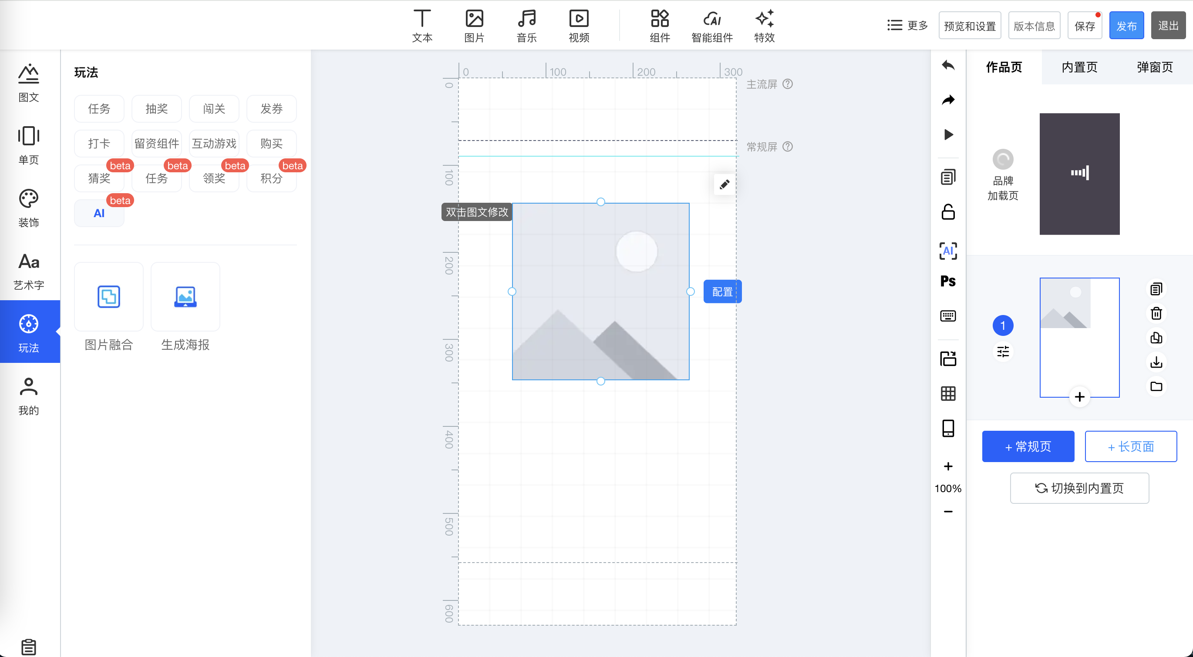The image size is (1193, 657).
Task: Click the redo arrow icon
Action: click(948, 100)
